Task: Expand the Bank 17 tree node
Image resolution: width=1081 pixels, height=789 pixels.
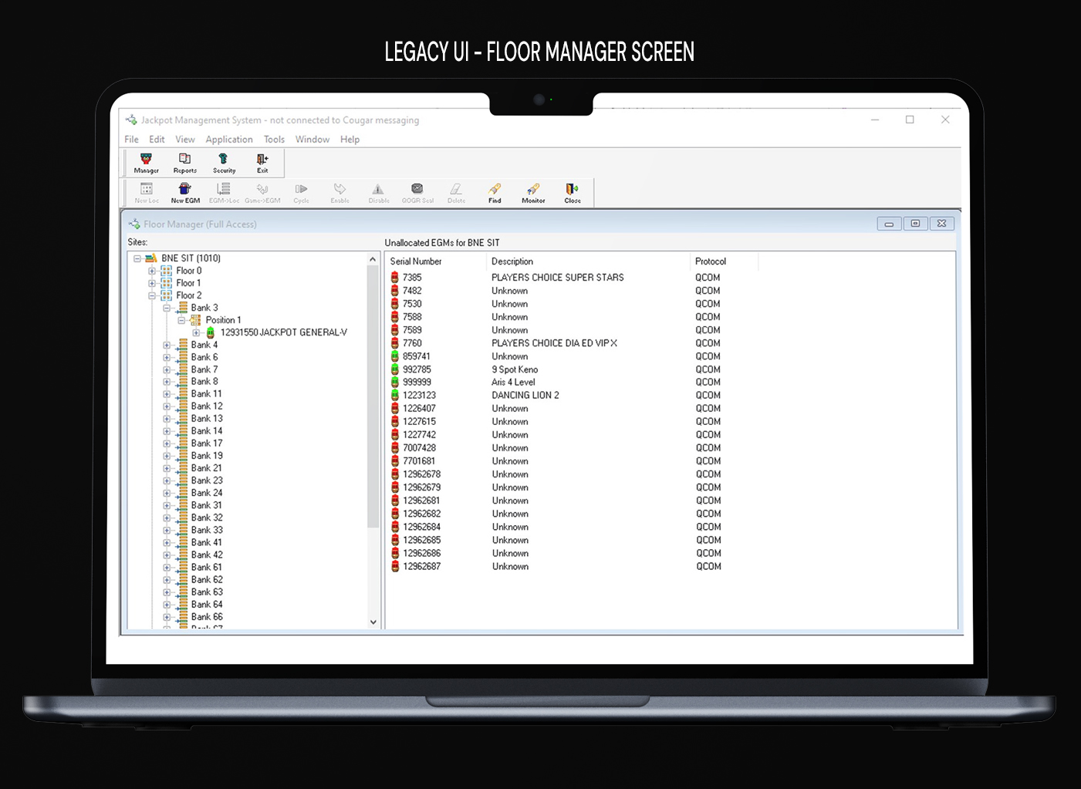Action: click(x=167, y=443)
